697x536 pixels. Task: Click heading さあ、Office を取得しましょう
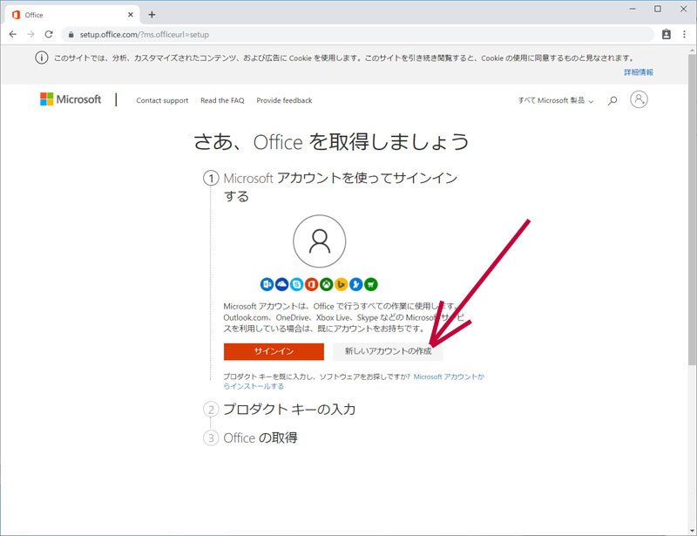pos(331,142)
